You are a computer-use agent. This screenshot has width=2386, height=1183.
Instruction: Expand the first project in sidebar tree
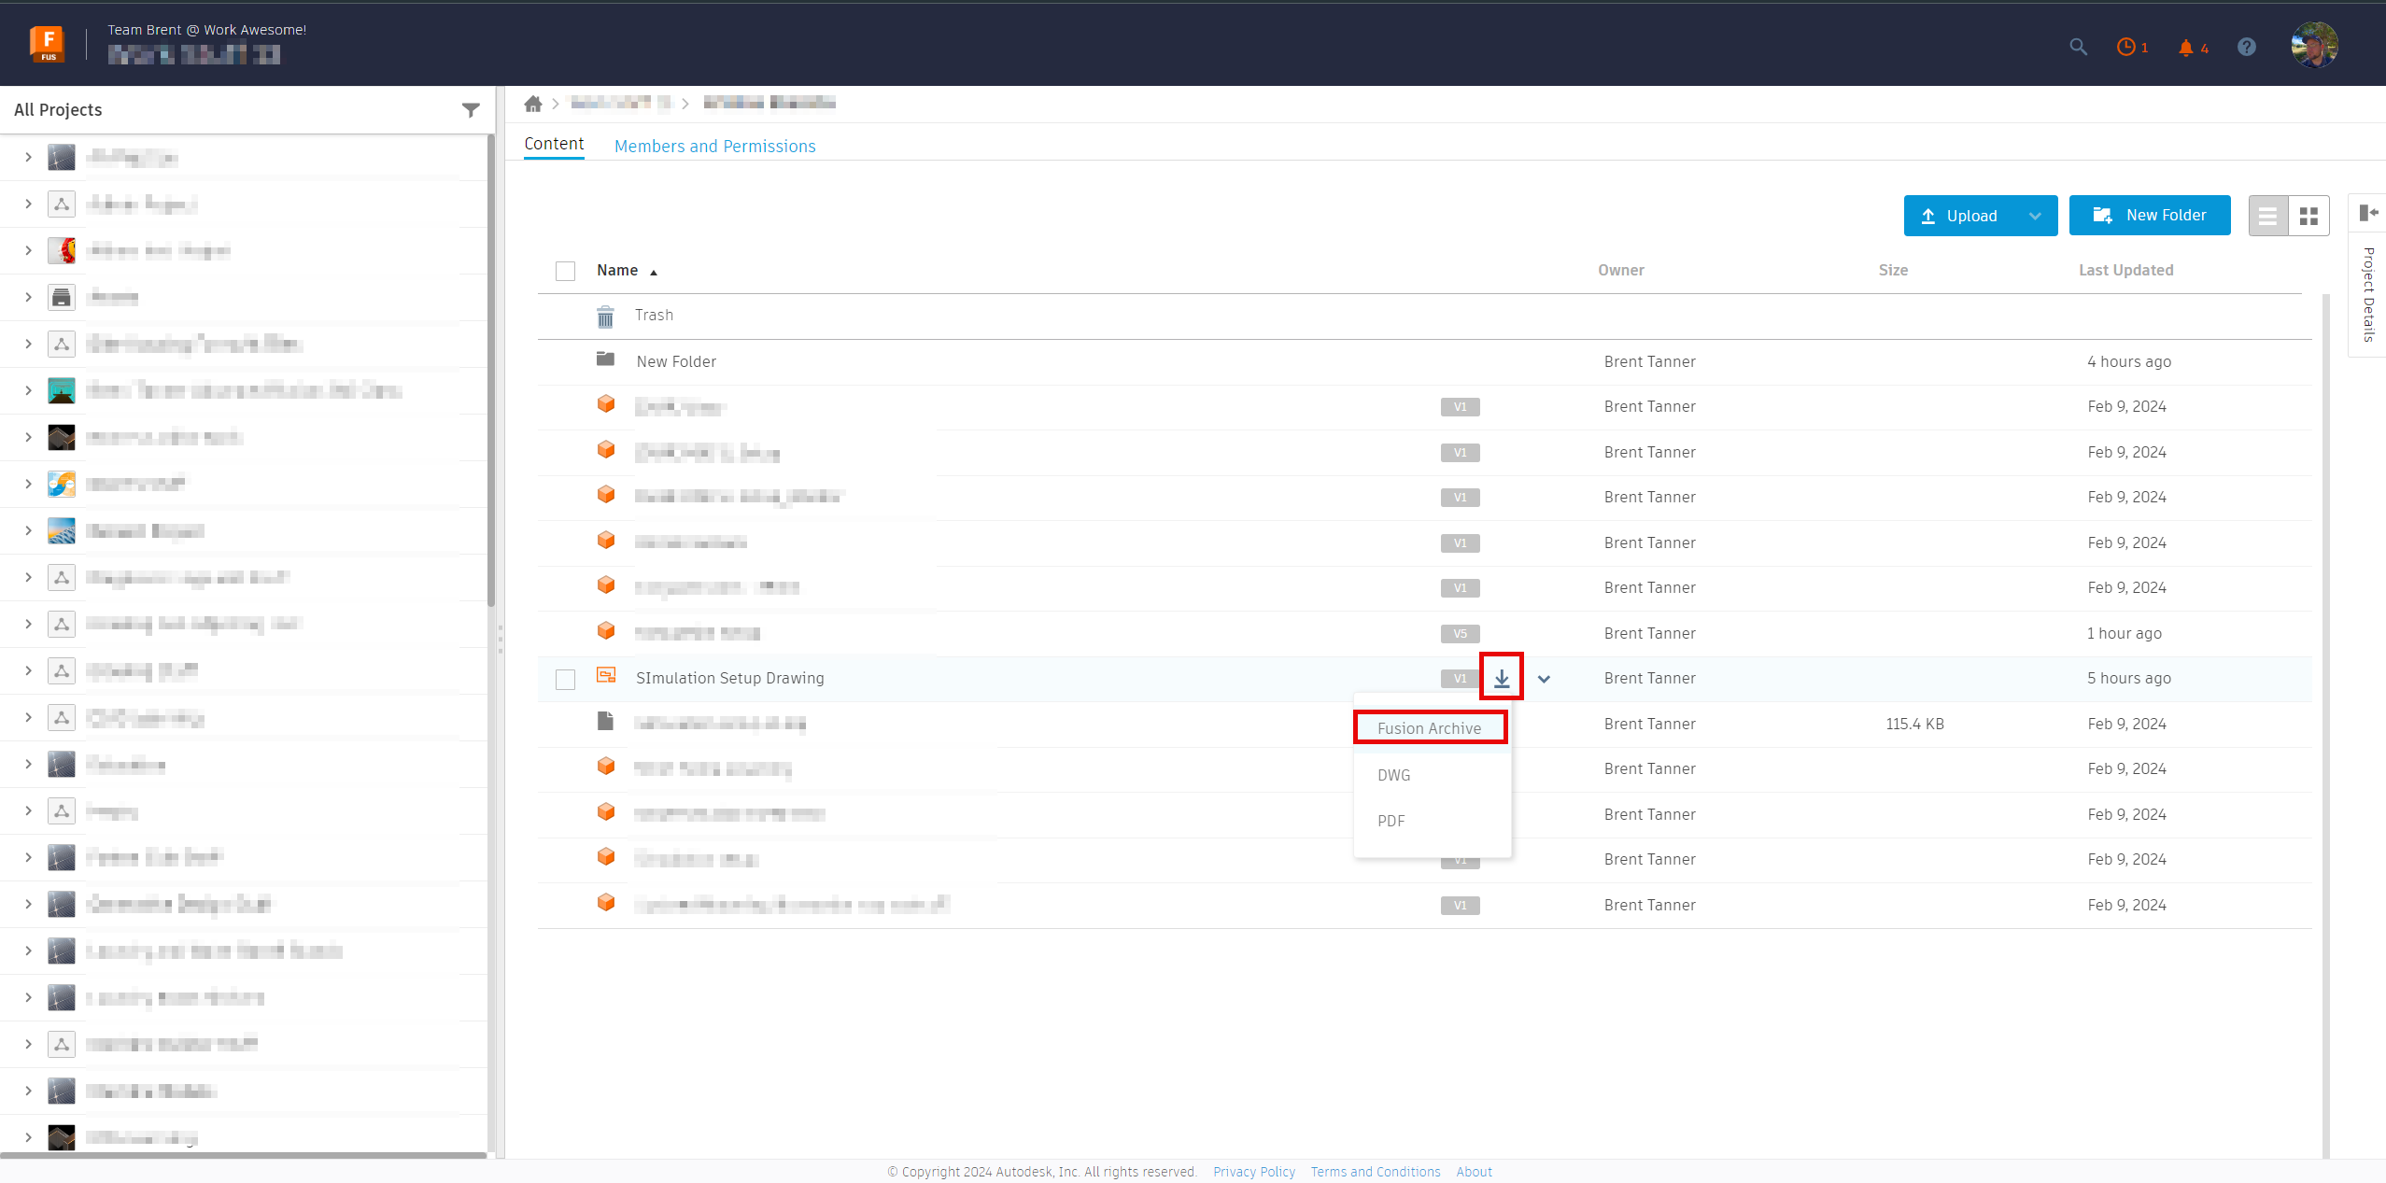click(28, 157)
